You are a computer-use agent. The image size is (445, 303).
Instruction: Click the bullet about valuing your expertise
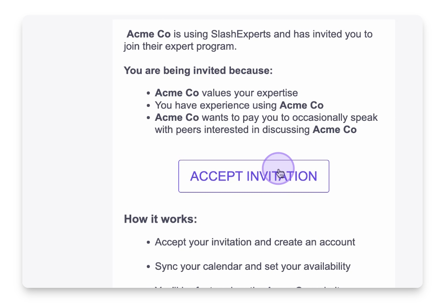[226, 93]
